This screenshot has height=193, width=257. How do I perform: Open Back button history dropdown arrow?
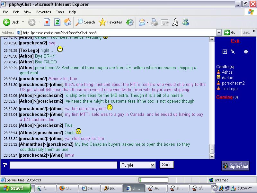[23, 22]
